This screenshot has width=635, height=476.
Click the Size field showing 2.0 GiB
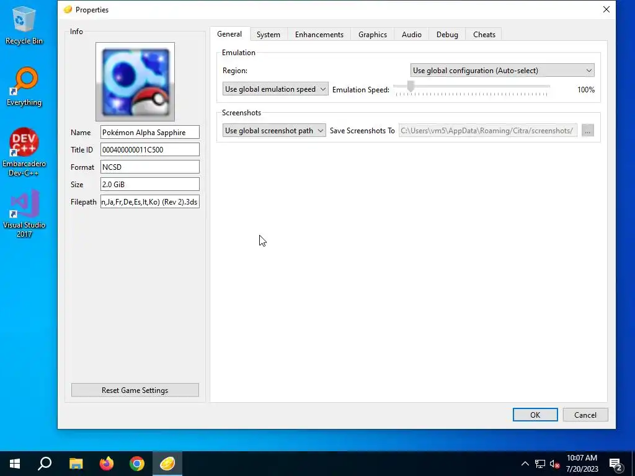[150, 184]
